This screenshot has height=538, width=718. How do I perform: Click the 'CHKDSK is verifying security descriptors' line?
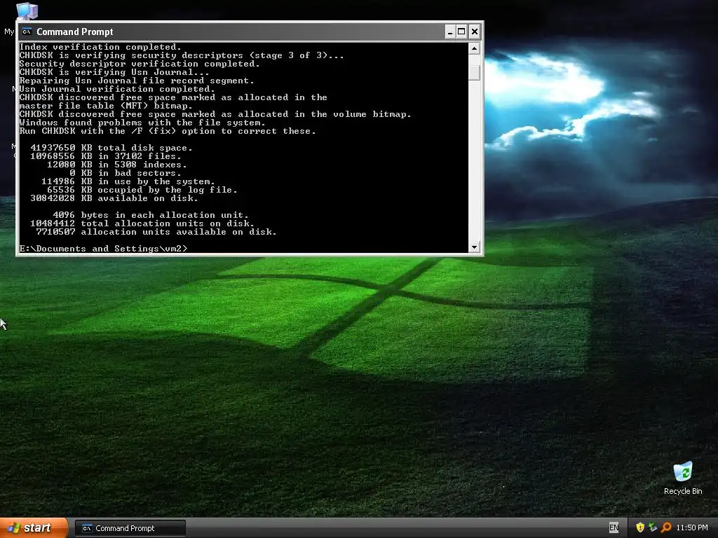point(182,55)
